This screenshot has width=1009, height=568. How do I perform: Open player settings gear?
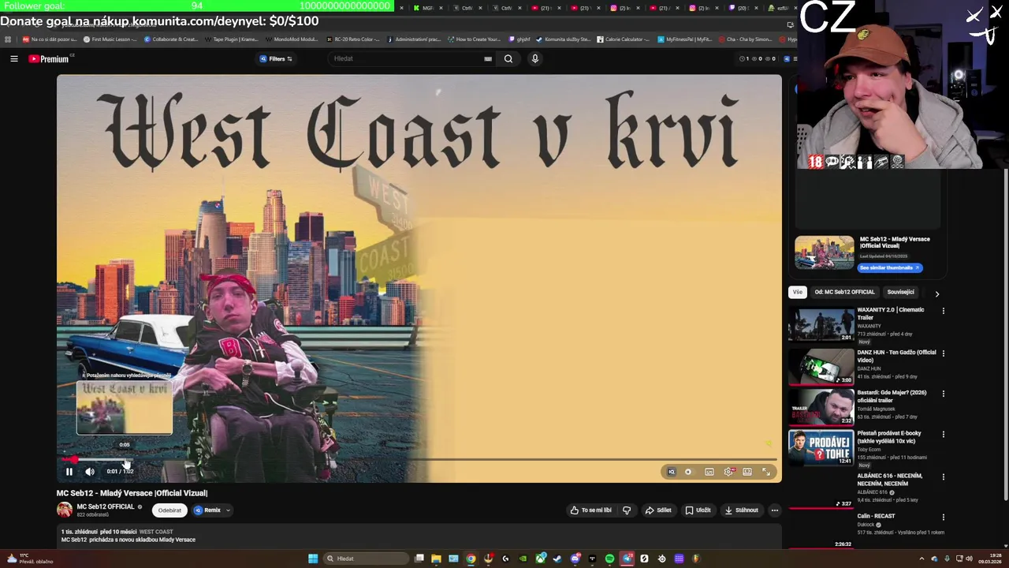point(728,472)
